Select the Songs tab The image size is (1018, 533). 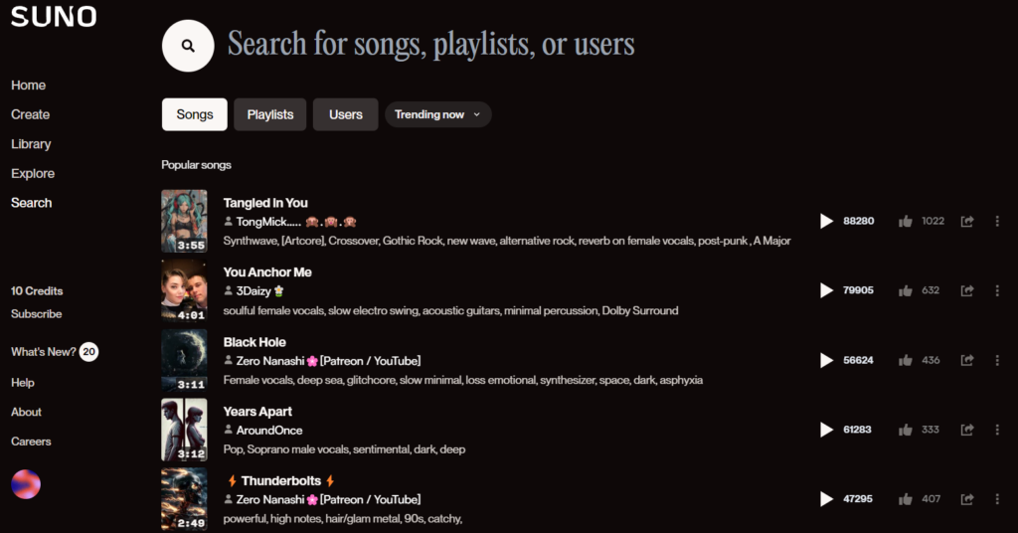pos(195,114)
